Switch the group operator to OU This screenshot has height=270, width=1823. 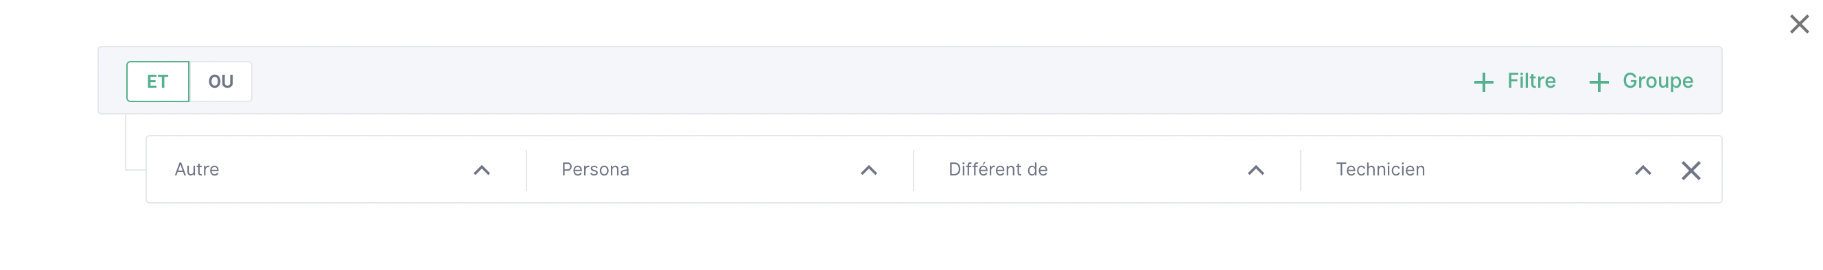[x=221, y=82]
